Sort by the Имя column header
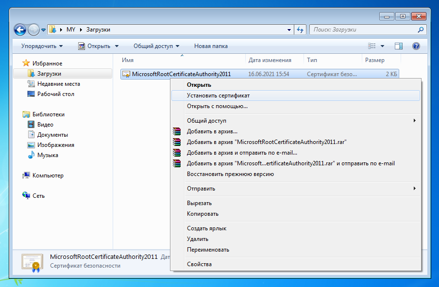 [182, 60]
